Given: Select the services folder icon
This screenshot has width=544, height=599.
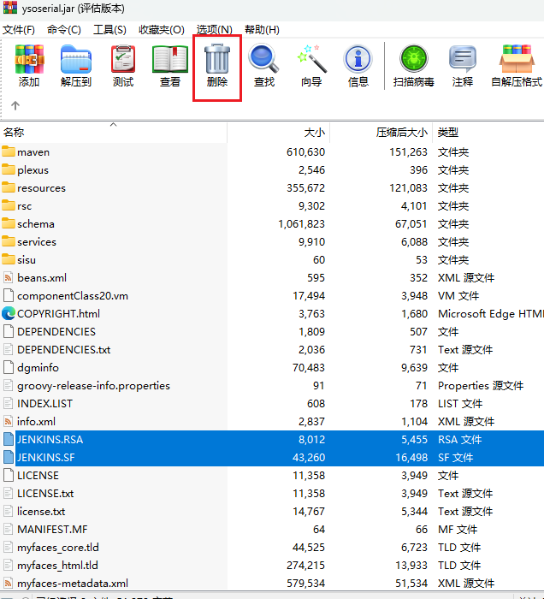Looking at the screenshot, I should [9, 241].
